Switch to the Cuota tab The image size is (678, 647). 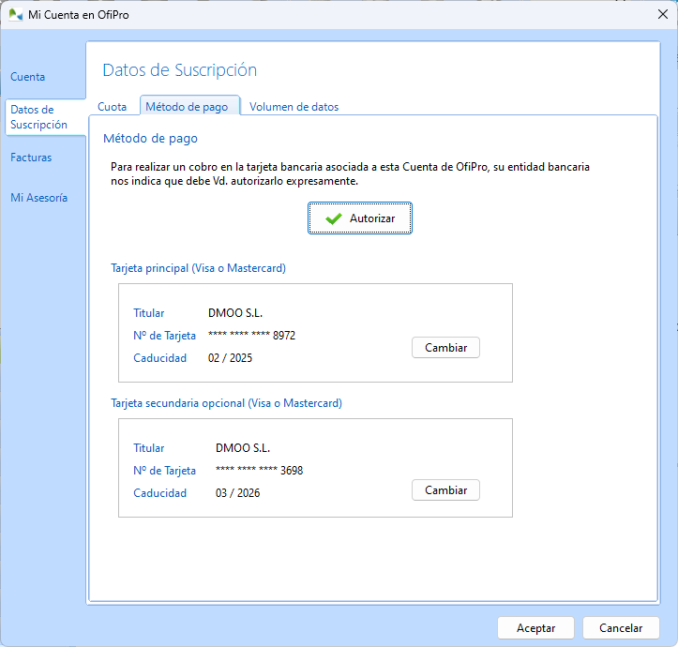point(113,107)
